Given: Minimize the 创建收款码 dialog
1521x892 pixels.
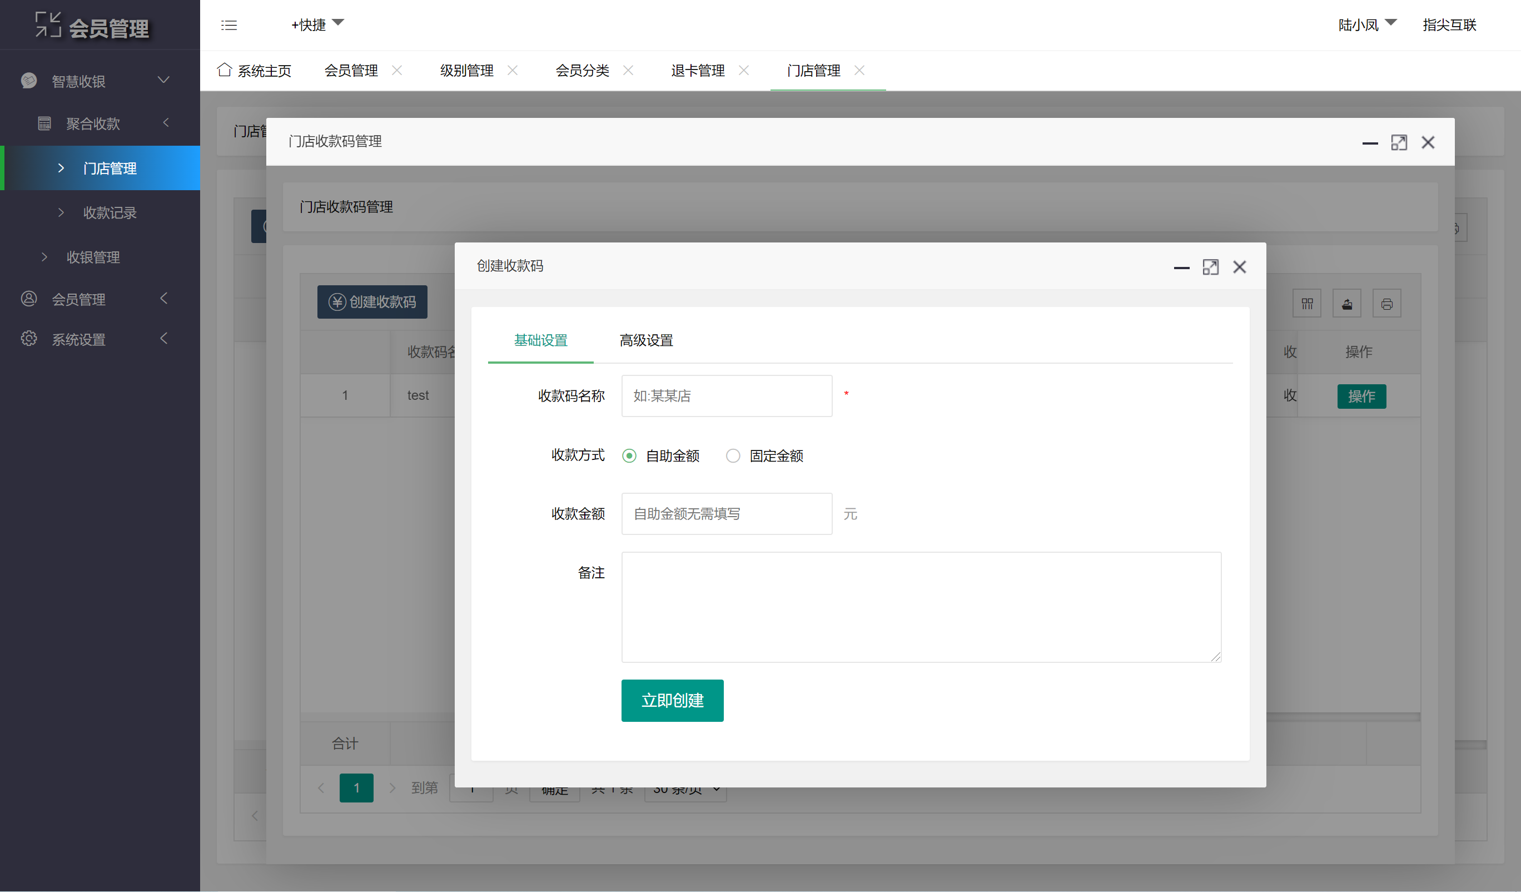Looking at the screenshot, I should (x=1181, y=267).
